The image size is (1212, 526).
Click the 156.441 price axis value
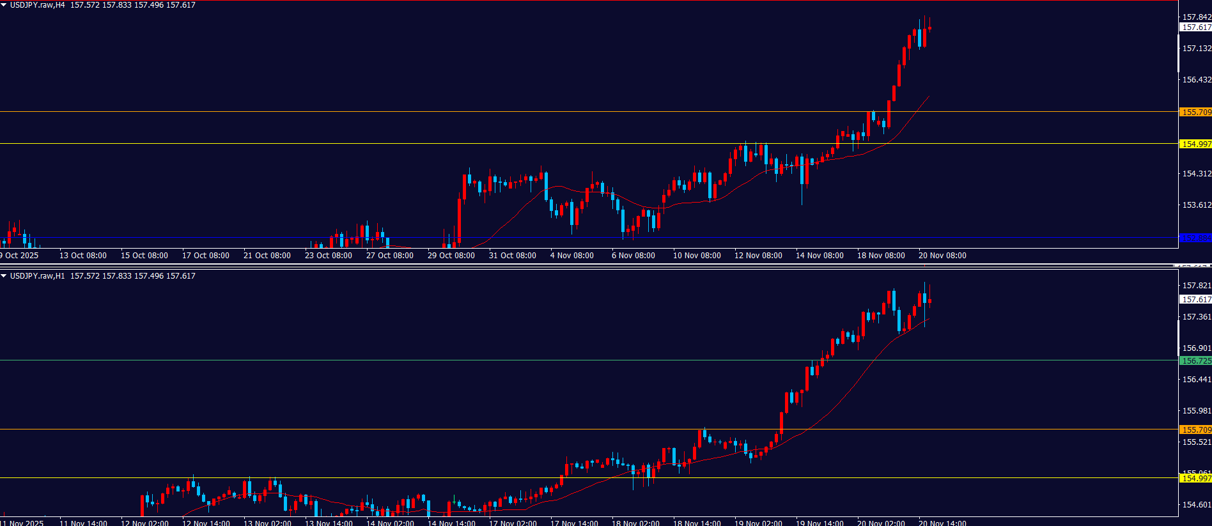(x=1196, y=380)
